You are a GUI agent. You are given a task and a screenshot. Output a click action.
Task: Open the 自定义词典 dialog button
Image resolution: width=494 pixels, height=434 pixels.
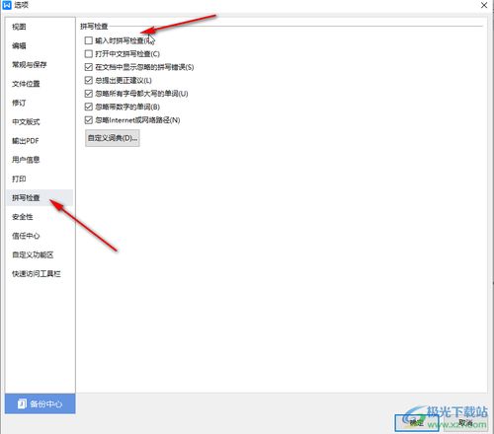(113, 138)
